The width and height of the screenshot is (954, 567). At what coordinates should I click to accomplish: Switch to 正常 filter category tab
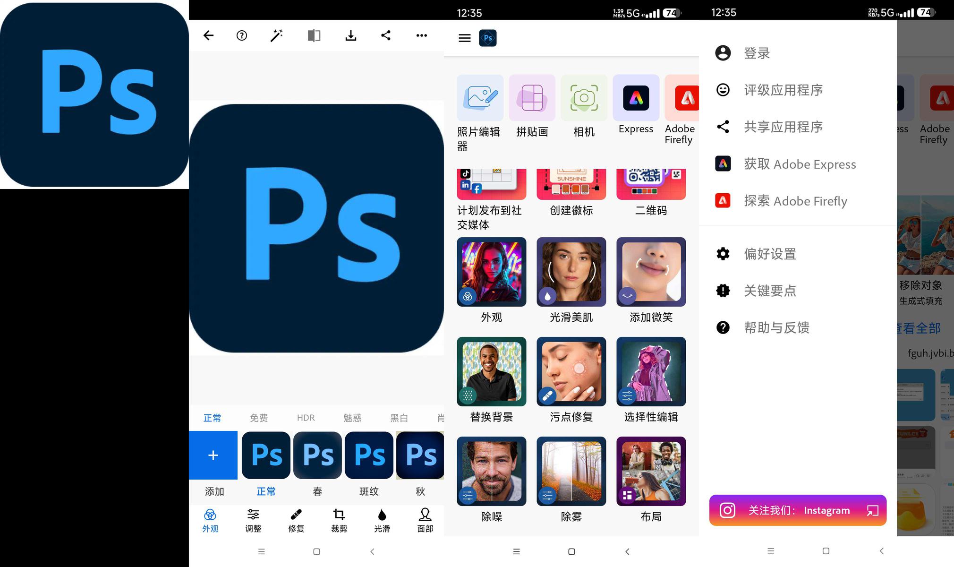[212, 418]
